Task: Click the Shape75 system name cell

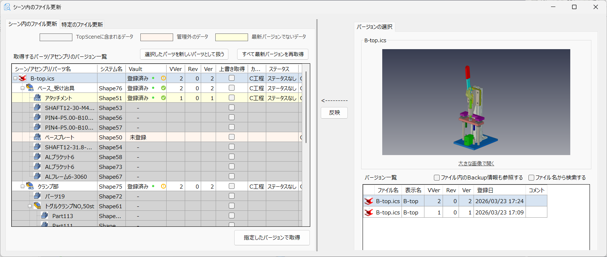Action: [x=111, y=186]
